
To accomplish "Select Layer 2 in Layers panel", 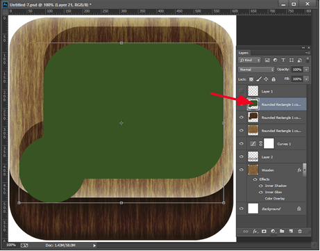I will tap(271, 157).
